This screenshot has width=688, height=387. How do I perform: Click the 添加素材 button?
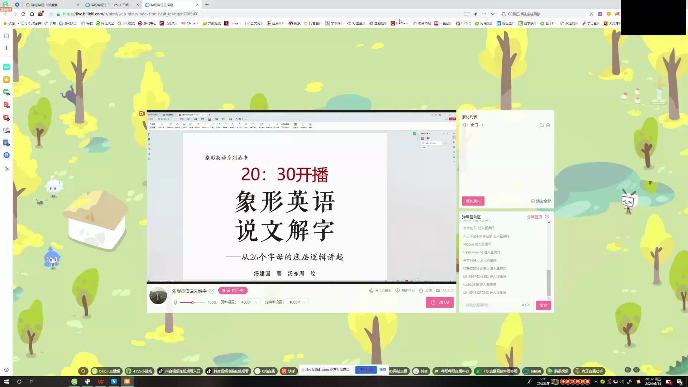(473, 201)
